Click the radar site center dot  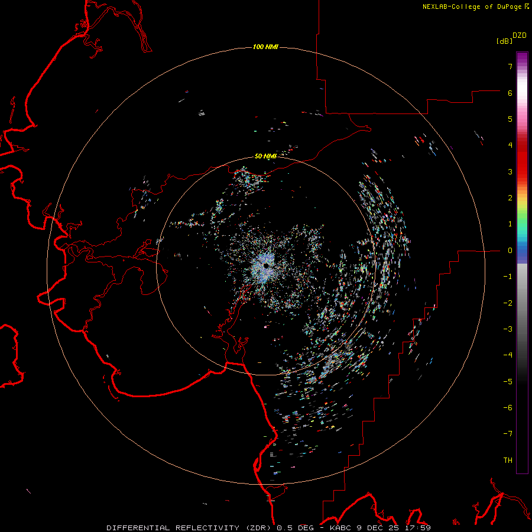[266, 265]
